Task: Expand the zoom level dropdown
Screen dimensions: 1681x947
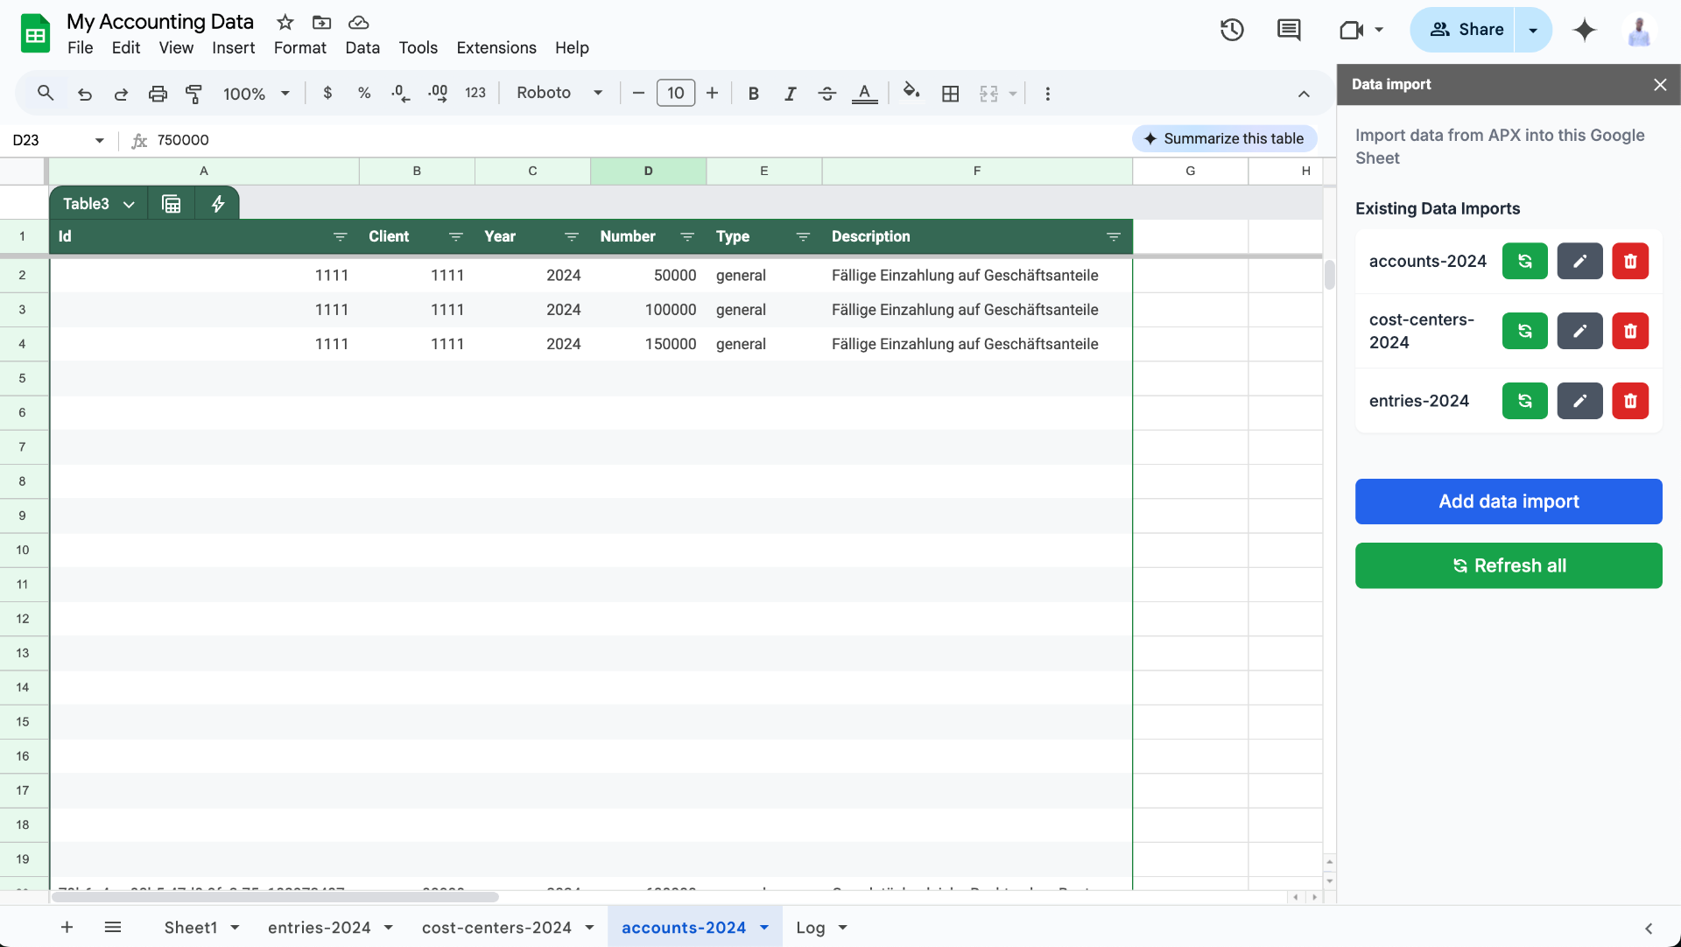Action: coord(285,93)
